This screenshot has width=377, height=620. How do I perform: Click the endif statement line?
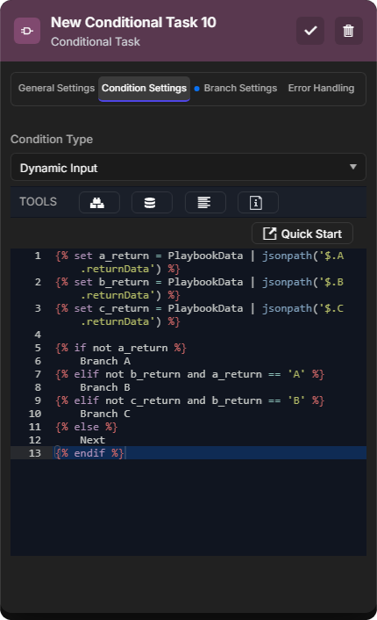pyautogui.click(x=89, y=453)
